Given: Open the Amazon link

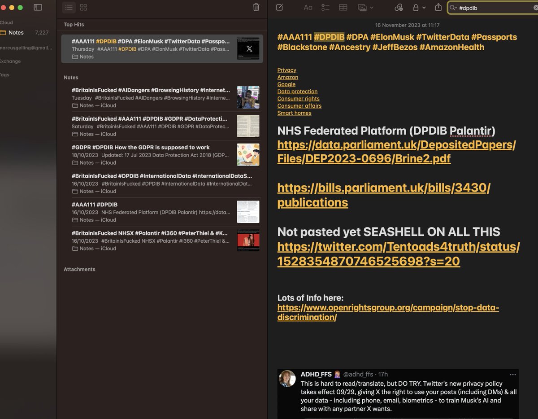Looking at the screenshot, I should click(288, 77).
